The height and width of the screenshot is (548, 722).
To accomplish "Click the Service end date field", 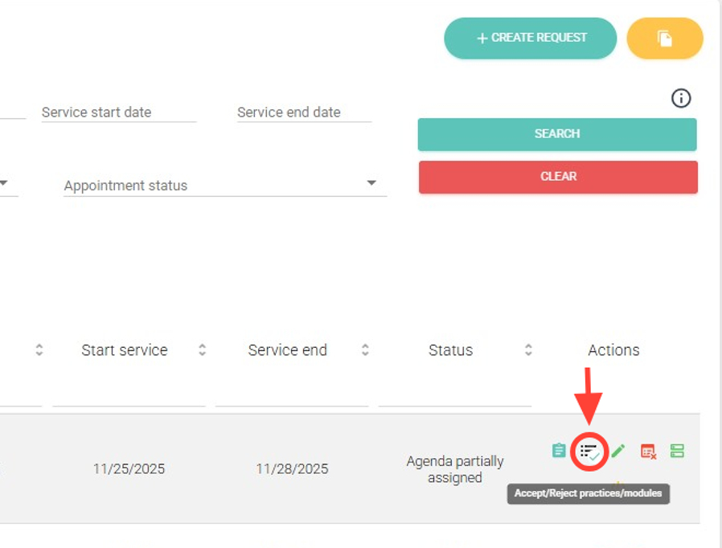I will pos(304,112).
